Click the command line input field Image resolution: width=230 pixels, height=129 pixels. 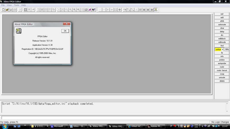[115, 118]
